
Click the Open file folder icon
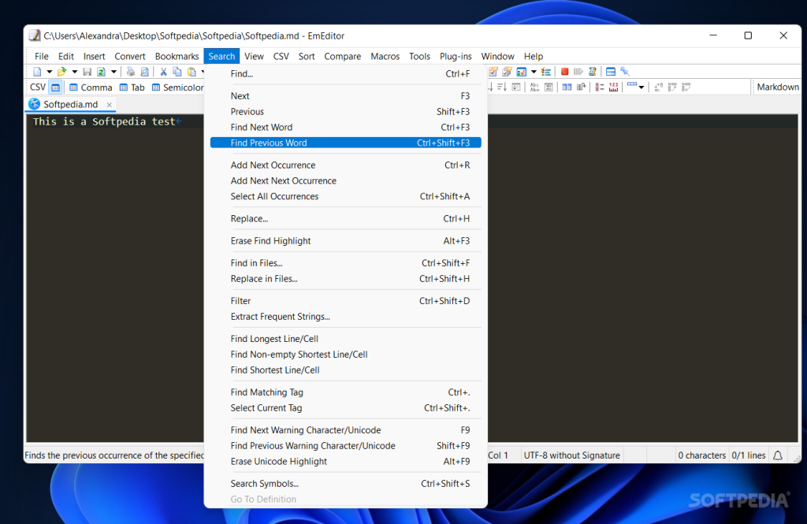pos(61,72)
